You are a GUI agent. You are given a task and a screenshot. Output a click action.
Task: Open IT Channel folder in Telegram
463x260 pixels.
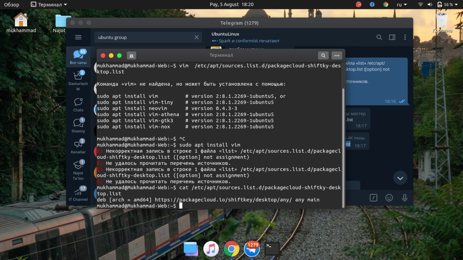(78, 194)
